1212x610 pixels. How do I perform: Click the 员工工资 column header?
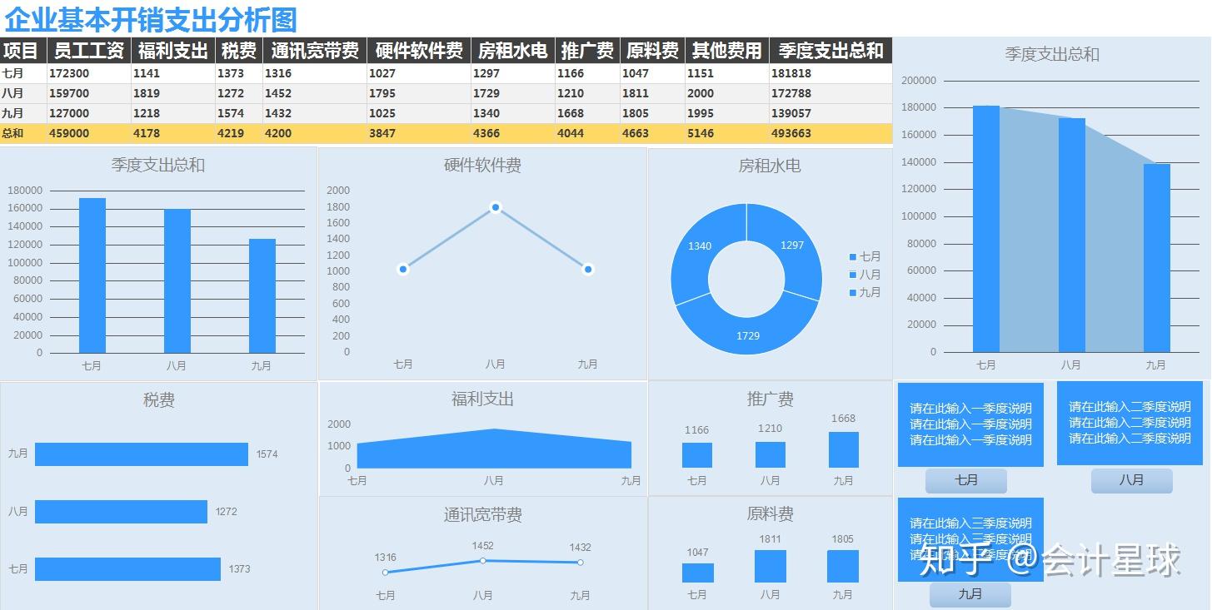click(89, 51)
